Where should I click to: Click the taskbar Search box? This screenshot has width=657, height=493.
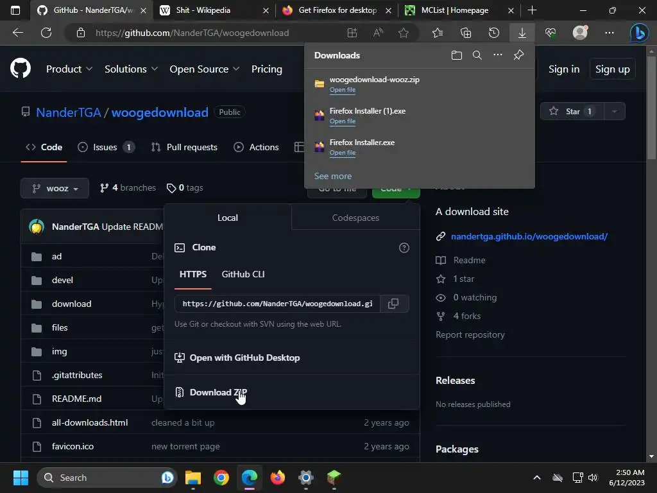coord(107,478)
